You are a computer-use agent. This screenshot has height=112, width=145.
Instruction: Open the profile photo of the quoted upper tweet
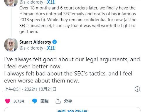pos(11,3)
